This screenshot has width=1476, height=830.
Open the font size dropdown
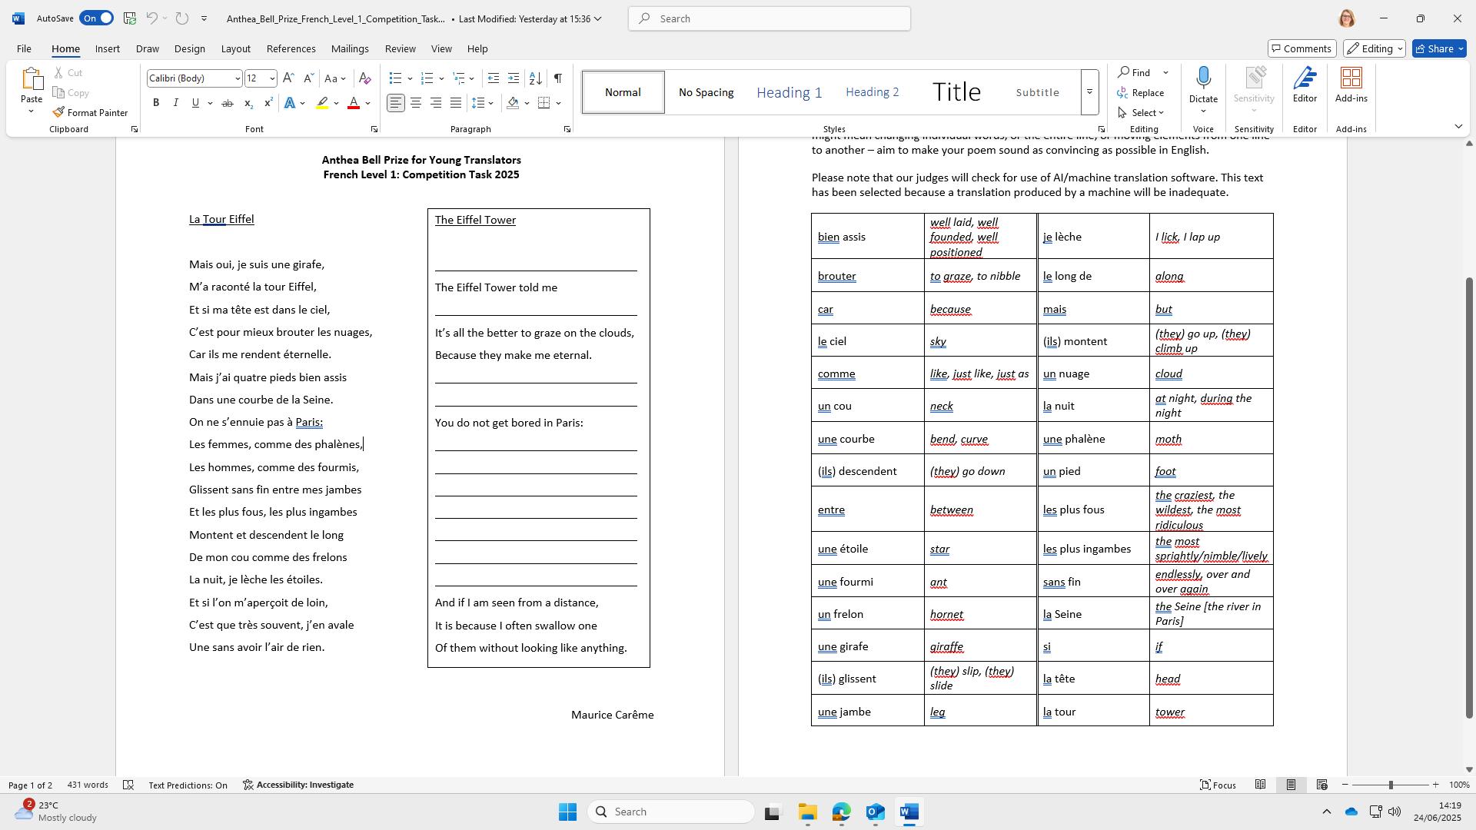point(271,78)
